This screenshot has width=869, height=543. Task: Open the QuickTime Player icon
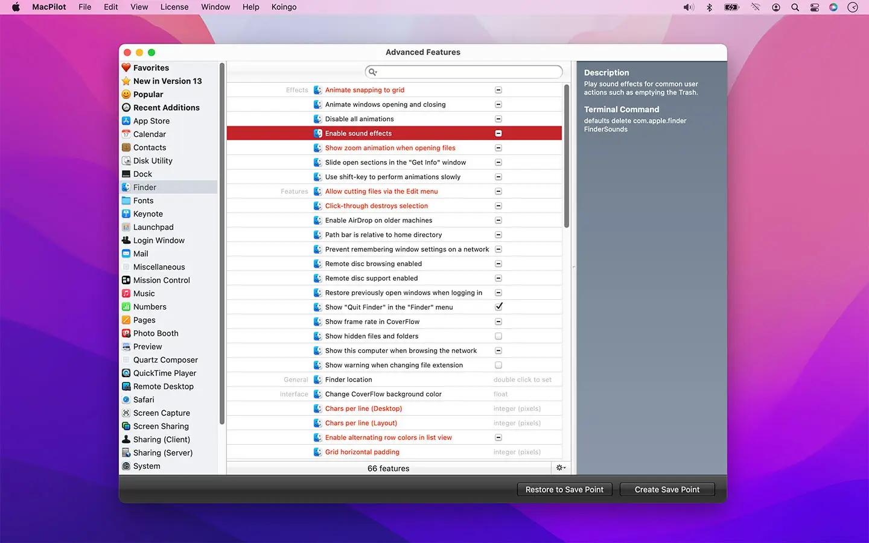click(x=126, y=373)
